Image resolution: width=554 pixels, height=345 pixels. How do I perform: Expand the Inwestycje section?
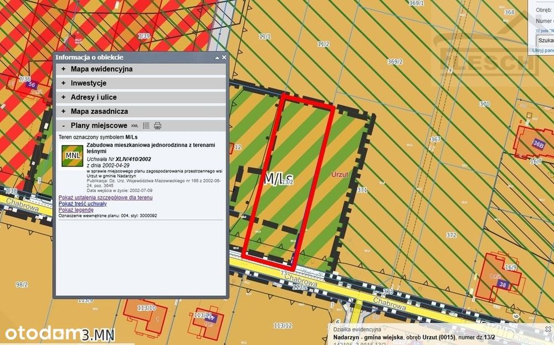tap(141, 83)
